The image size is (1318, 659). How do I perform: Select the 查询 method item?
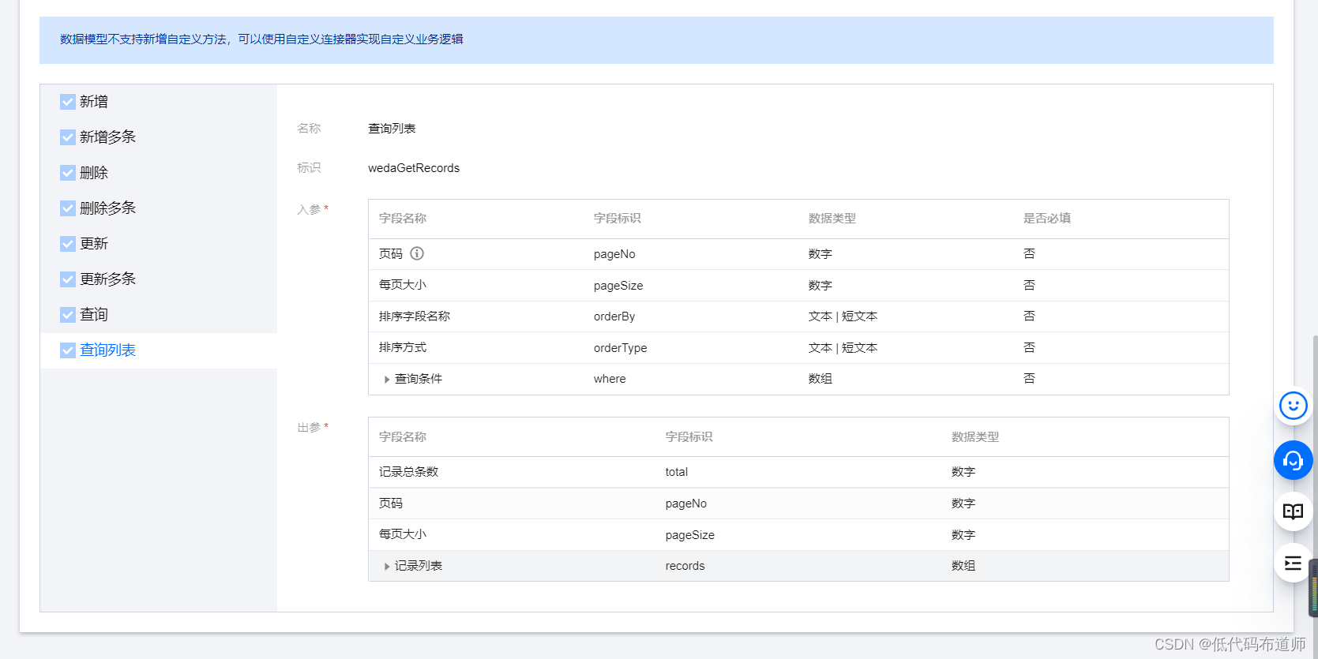[159, 315]
